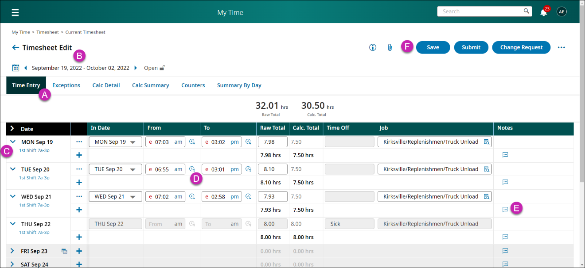Open notes for WED Sep 21
This screenshot has height=268, width=585.
tap(505, 210)
